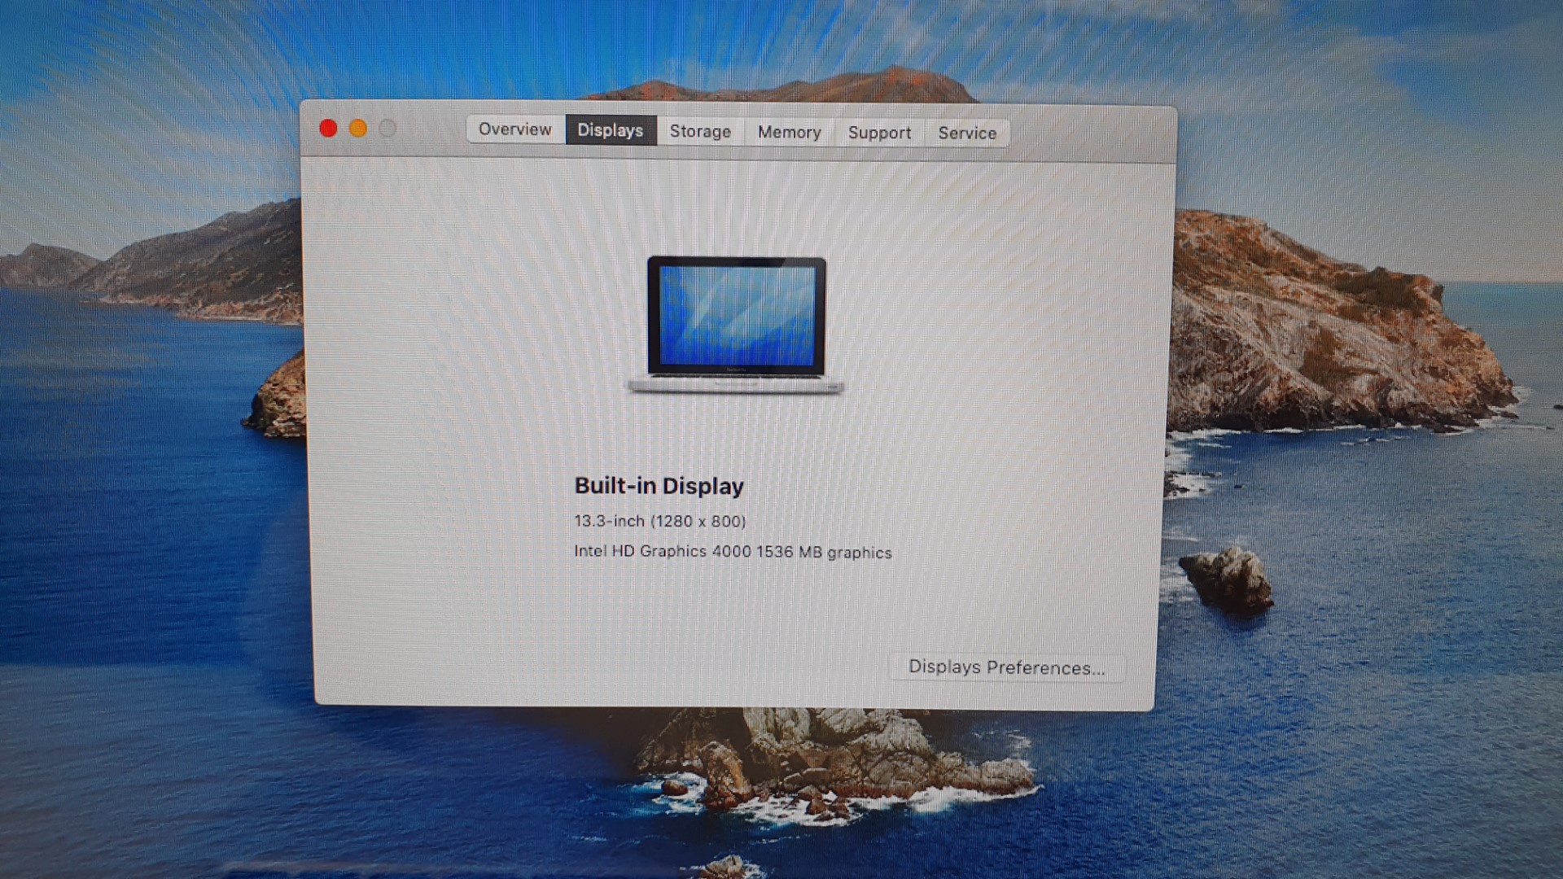Open the Support tab
Viewport: 1563px width, 879px height.
click(x=879, y=133)
